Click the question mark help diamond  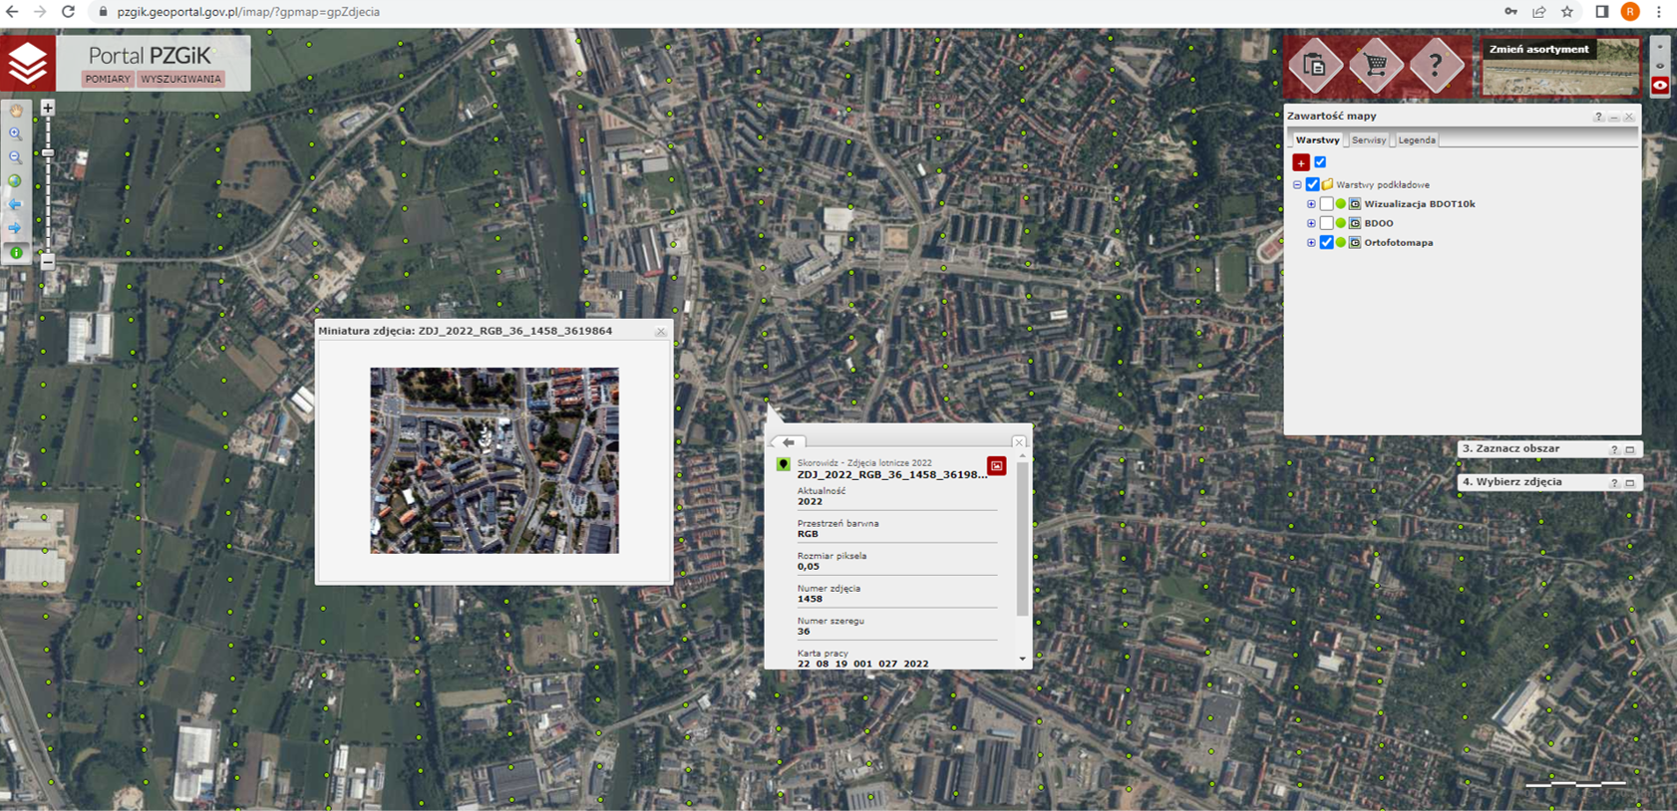point(1436,66)
